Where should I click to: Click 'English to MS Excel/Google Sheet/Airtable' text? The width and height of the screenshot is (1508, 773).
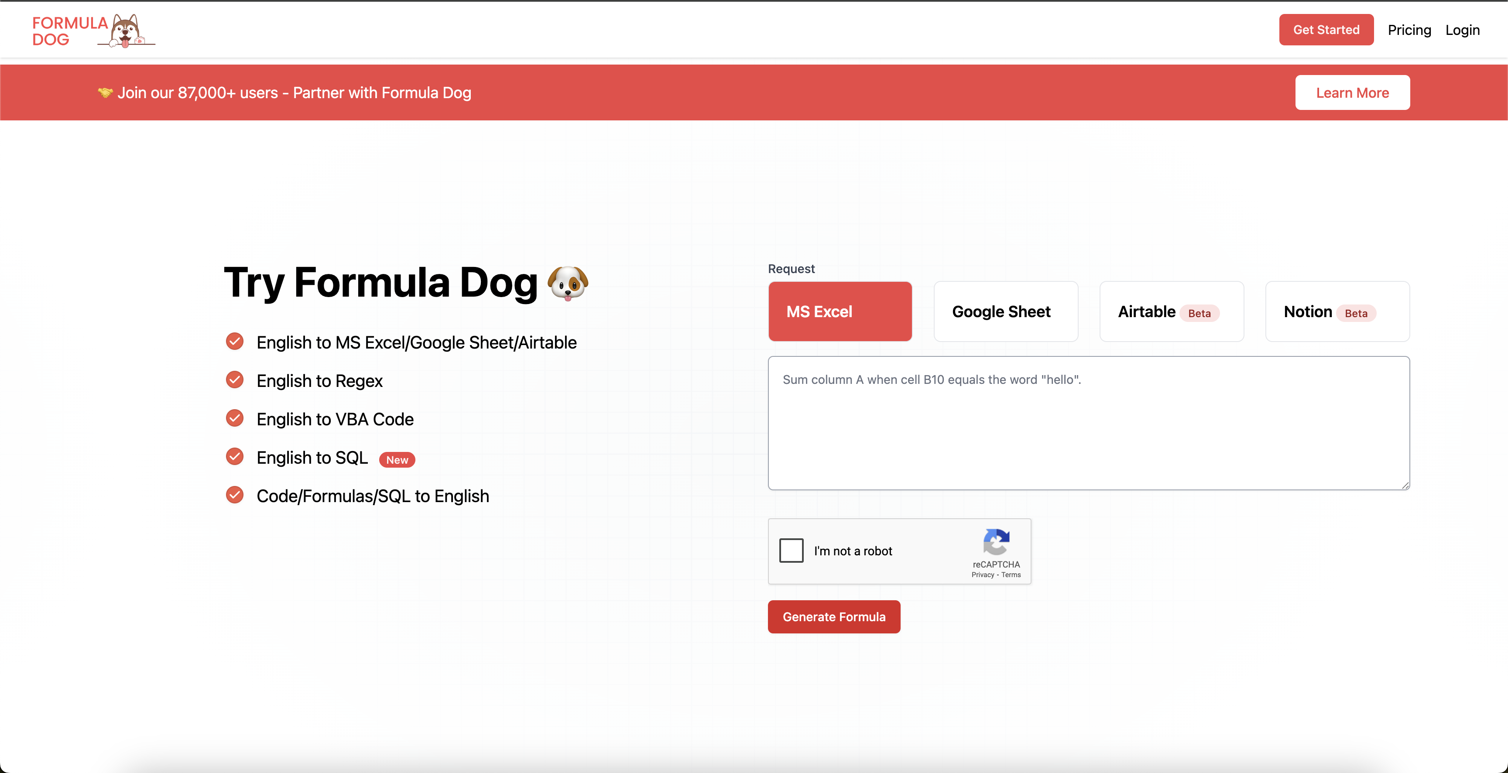click(417, 342)
